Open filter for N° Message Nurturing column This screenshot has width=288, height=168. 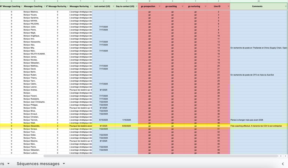click(67, 6)
